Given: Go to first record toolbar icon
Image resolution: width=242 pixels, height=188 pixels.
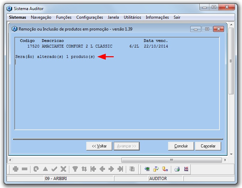Looking at the screenshot, I should [93, 169].
